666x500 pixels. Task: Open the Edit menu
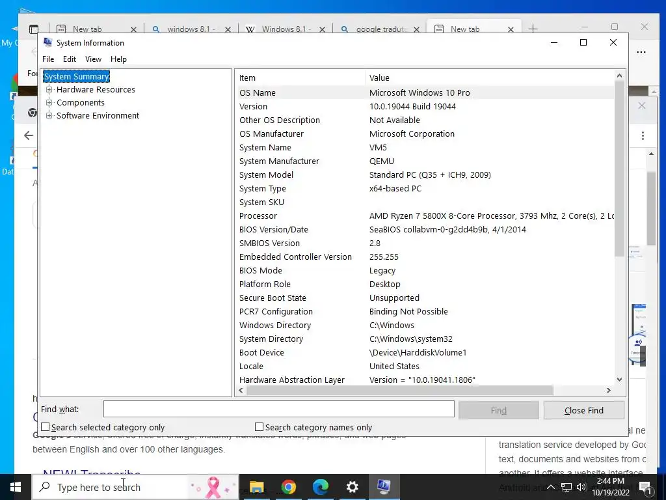point(69,59)
